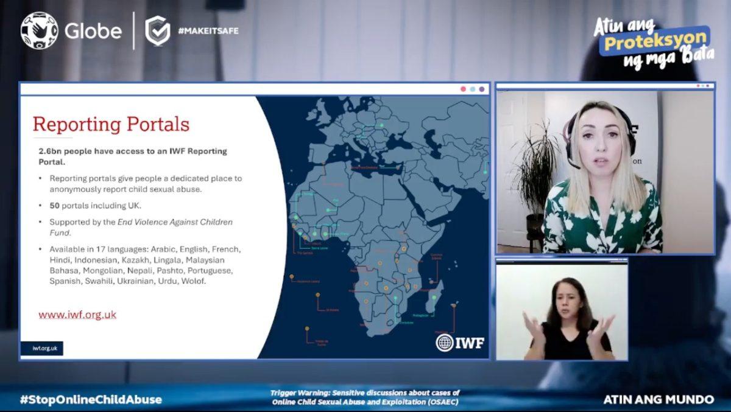The height and width of the screenshot is (412, 731).
Task: Select the speaker's video thumbnail
Action: (x=605, y=171)
